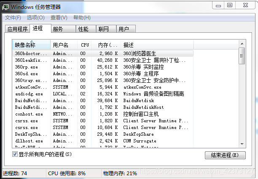This screenshot has height=179, width=258.
Task: Select the BaiduNetdiskHost process row
Action: pyautogui.click(x=103, y=107)
